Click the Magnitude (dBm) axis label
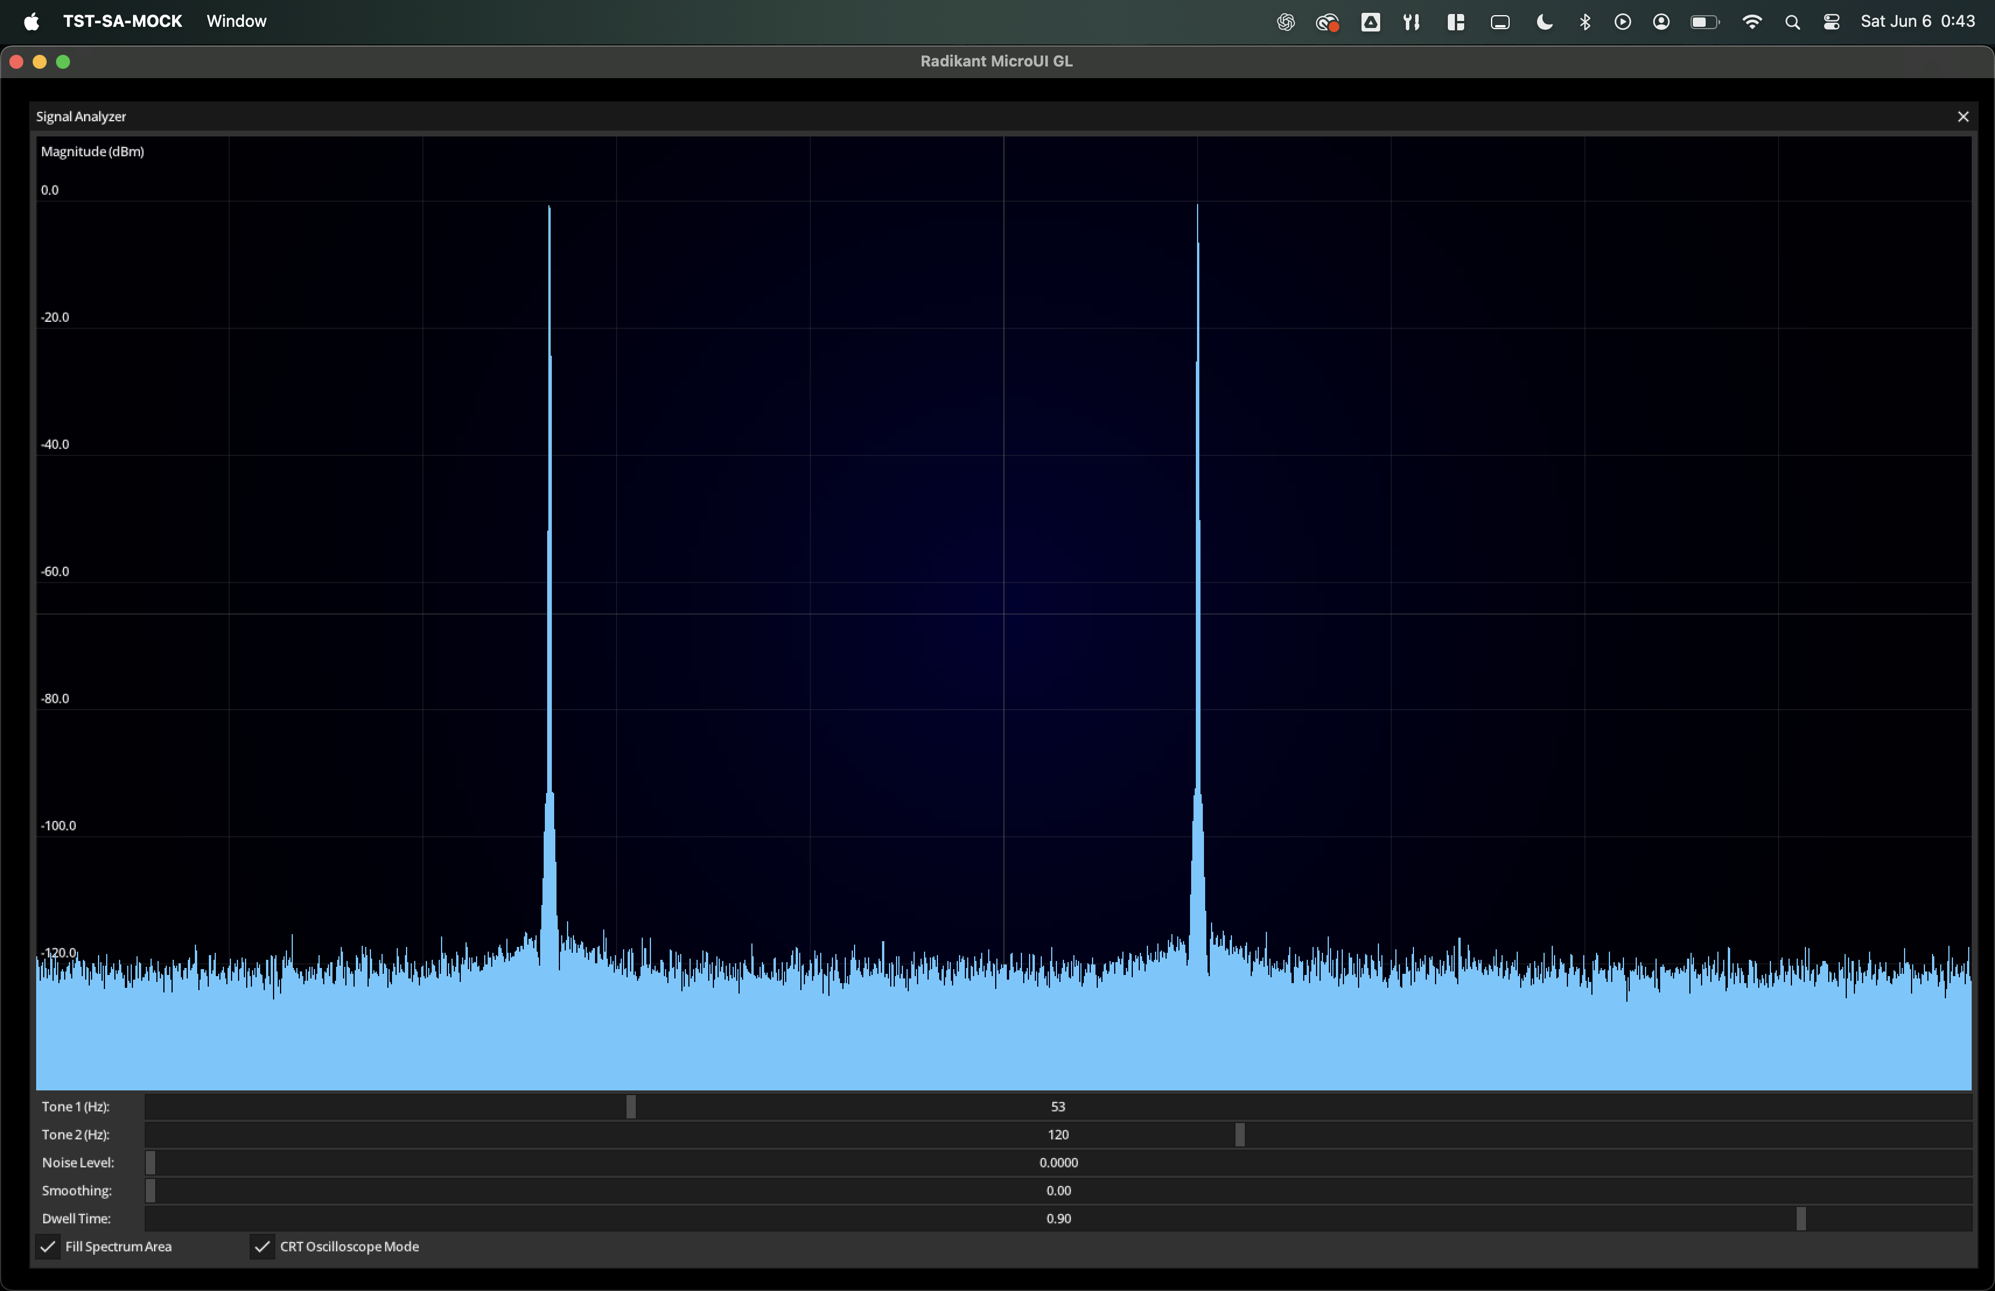Image resolution: width=1995 pixels, height=1291 pixels. [92, 152]
